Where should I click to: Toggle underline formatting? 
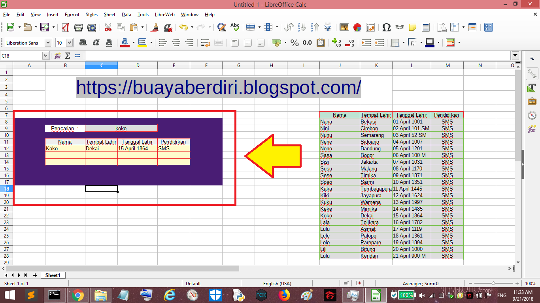[109, 42]
